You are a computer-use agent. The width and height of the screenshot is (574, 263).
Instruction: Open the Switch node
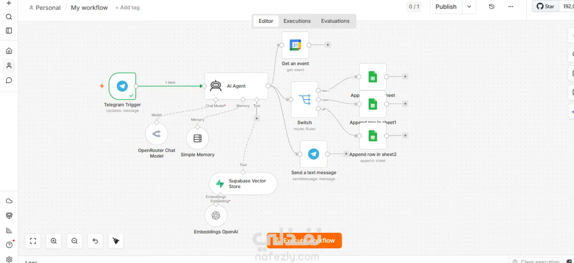click(304, 100)
